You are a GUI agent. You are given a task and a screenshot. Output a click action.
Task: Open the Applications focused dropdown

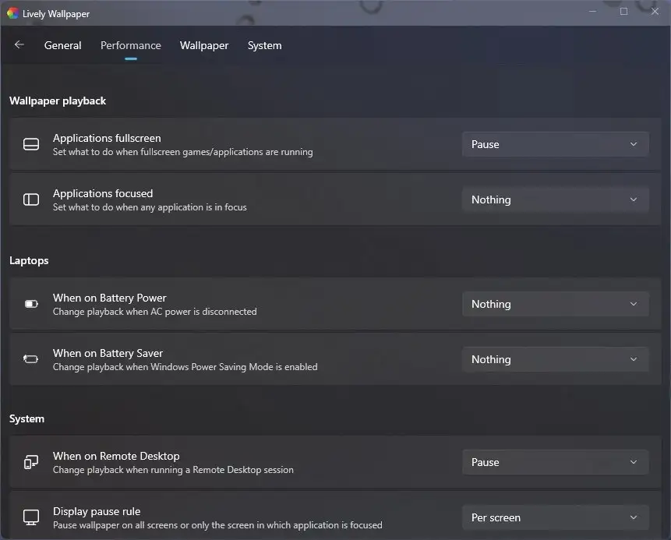click(555, 199)
